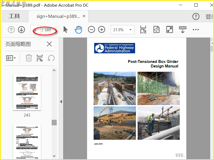Close the sign+Manual+p389 document tab
The height and width of the screenshot is (160, 214).
[84, 16]
